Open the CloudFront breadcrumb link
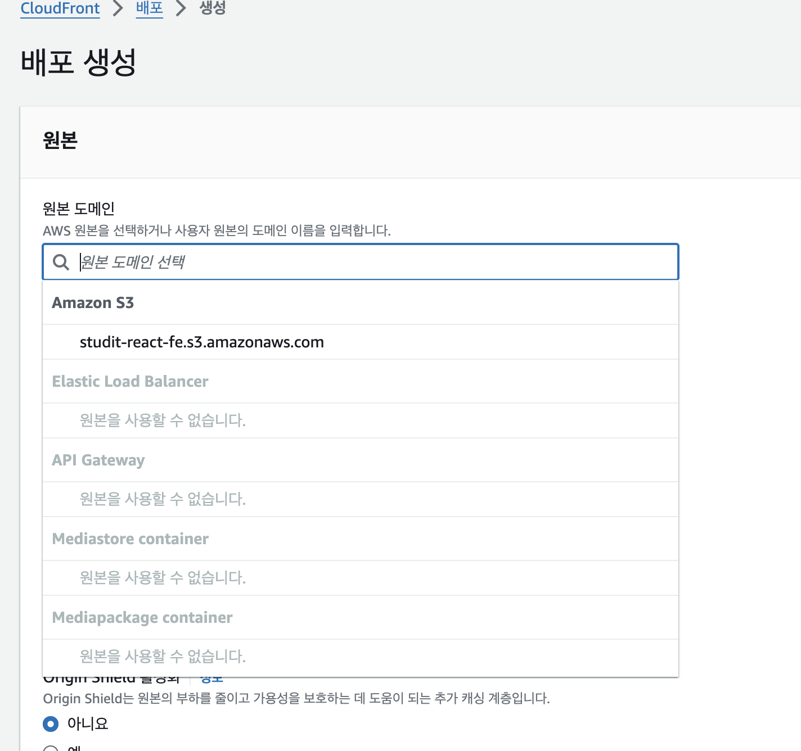This screenshot has width=801, height=751. [60, 8]
